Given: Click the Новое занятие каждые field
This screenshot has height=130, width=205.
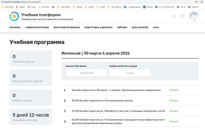Looking at the screenshot, I should point(130,73).
